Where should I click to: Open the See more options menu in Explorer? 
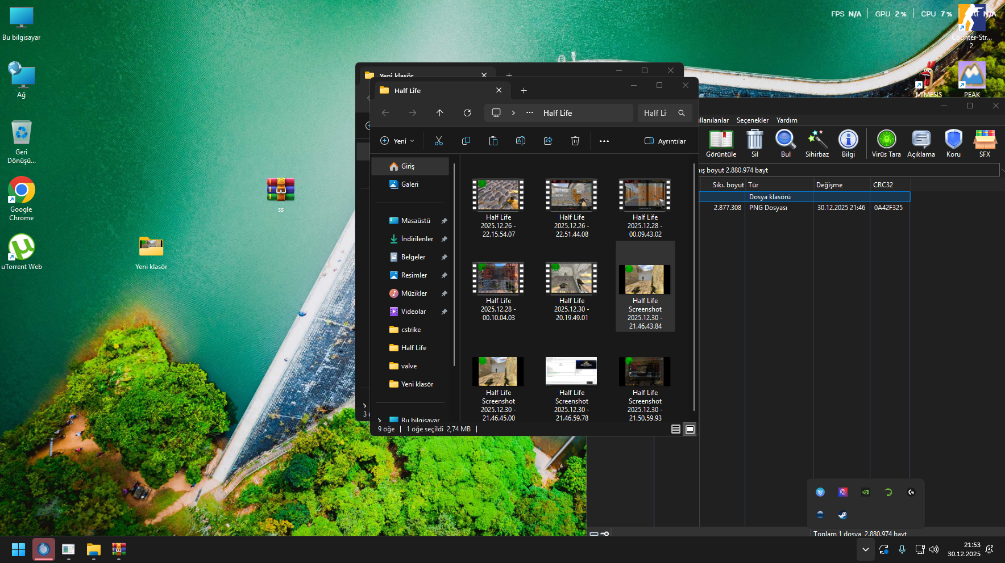tap(604, 141)
